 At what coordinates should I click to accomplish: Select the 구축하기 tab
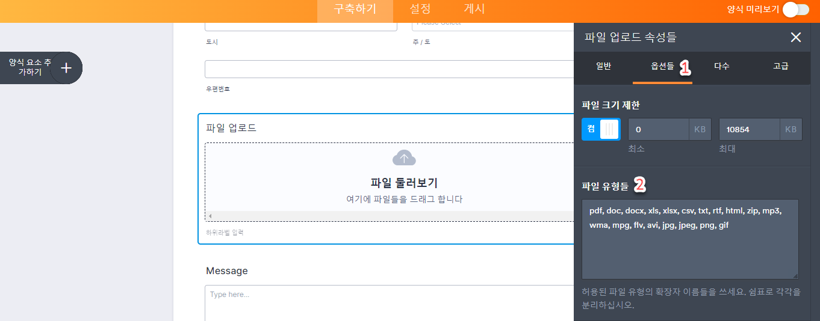click(x=355, y=9)
